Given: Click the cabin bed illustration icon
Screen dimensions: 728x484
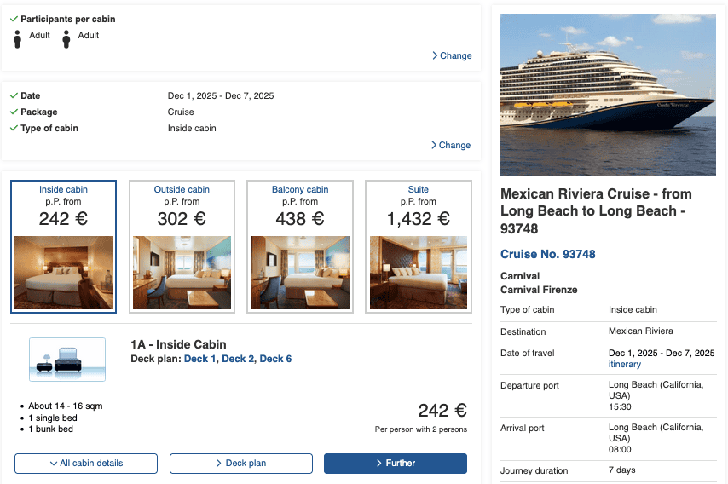Looking at the screenshot, I should coord(67,359).
